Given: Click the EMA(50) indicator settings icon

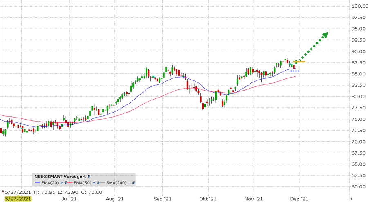Looking at the screenshot, I should pos(97,182).
